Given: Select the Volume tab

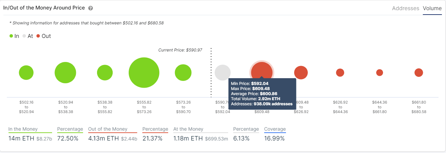Looking at the screenshot, I should [x=432, y=8].
